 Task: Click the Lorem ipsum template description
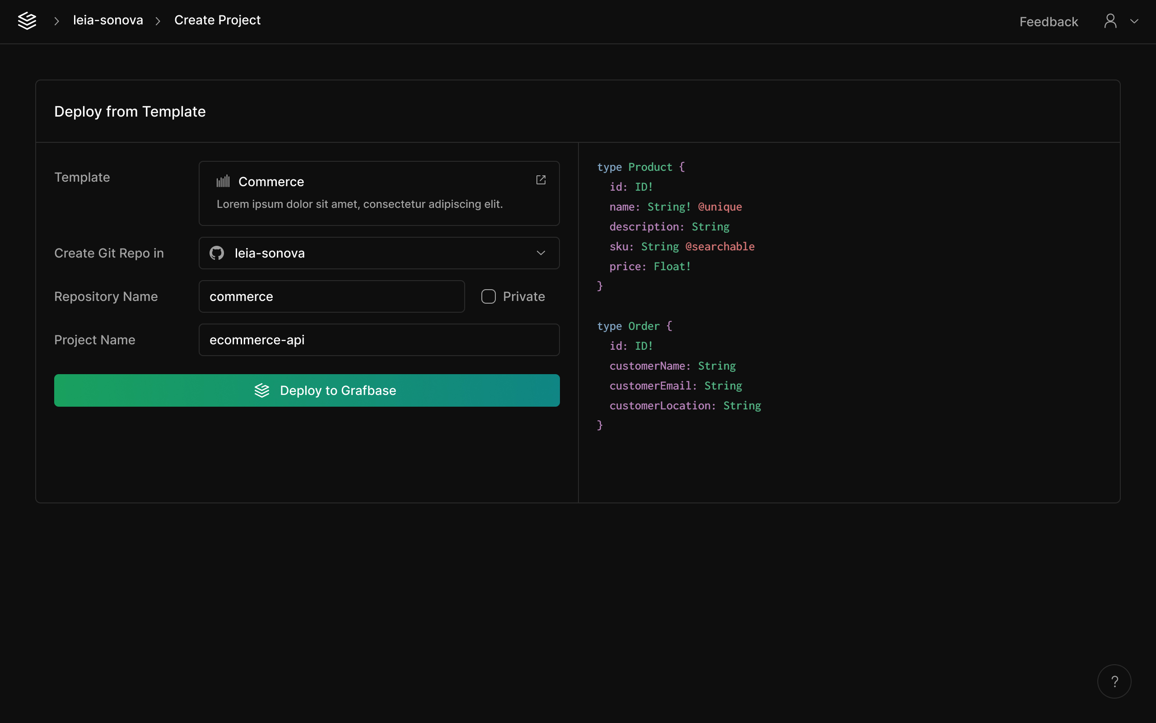click(x=360, y=204)
